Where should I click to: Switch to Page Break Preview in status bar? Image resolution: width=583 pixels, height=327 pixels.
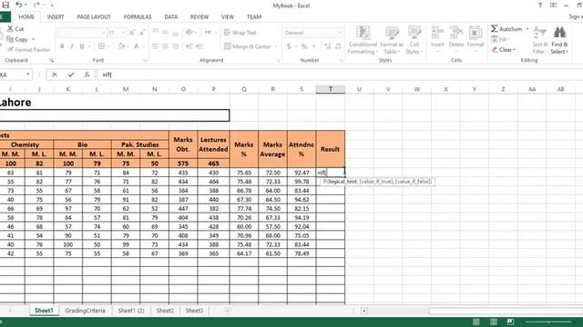click(x=510, y=322)
